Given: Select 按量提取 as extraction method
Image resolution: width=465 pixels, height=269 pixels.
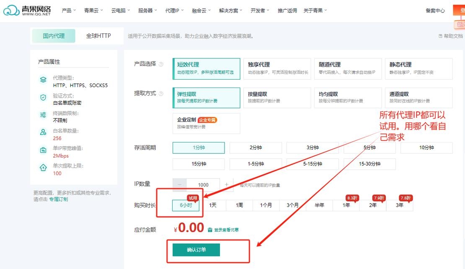Looking at the screenshot, I should [277, 97].
